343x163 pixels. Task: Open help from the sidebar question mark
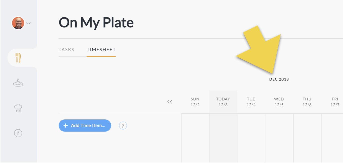click(x=18, y=133)
